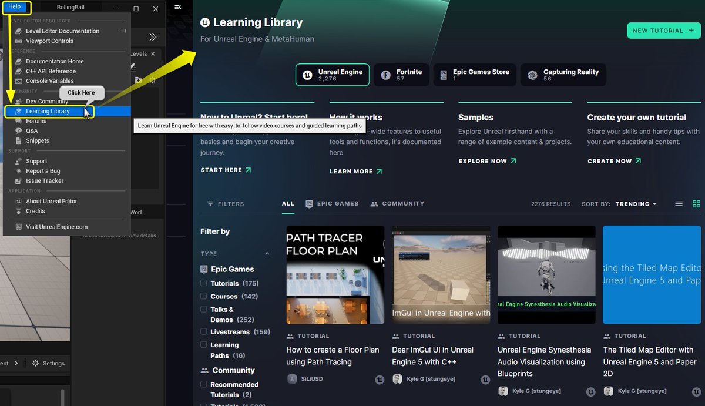705x406 pixels.
Task: Switch to the All results tab
Action: [x=288, y=204]
